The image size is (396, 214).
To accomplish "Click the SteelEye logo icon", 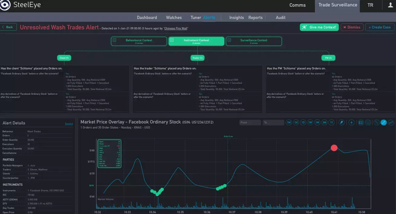I will point(5,5).
